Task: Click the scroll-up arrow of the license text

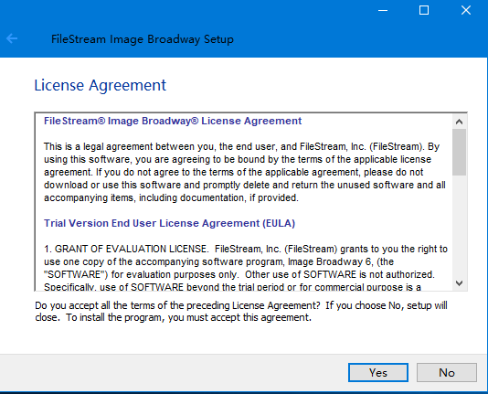Action: 459,122
